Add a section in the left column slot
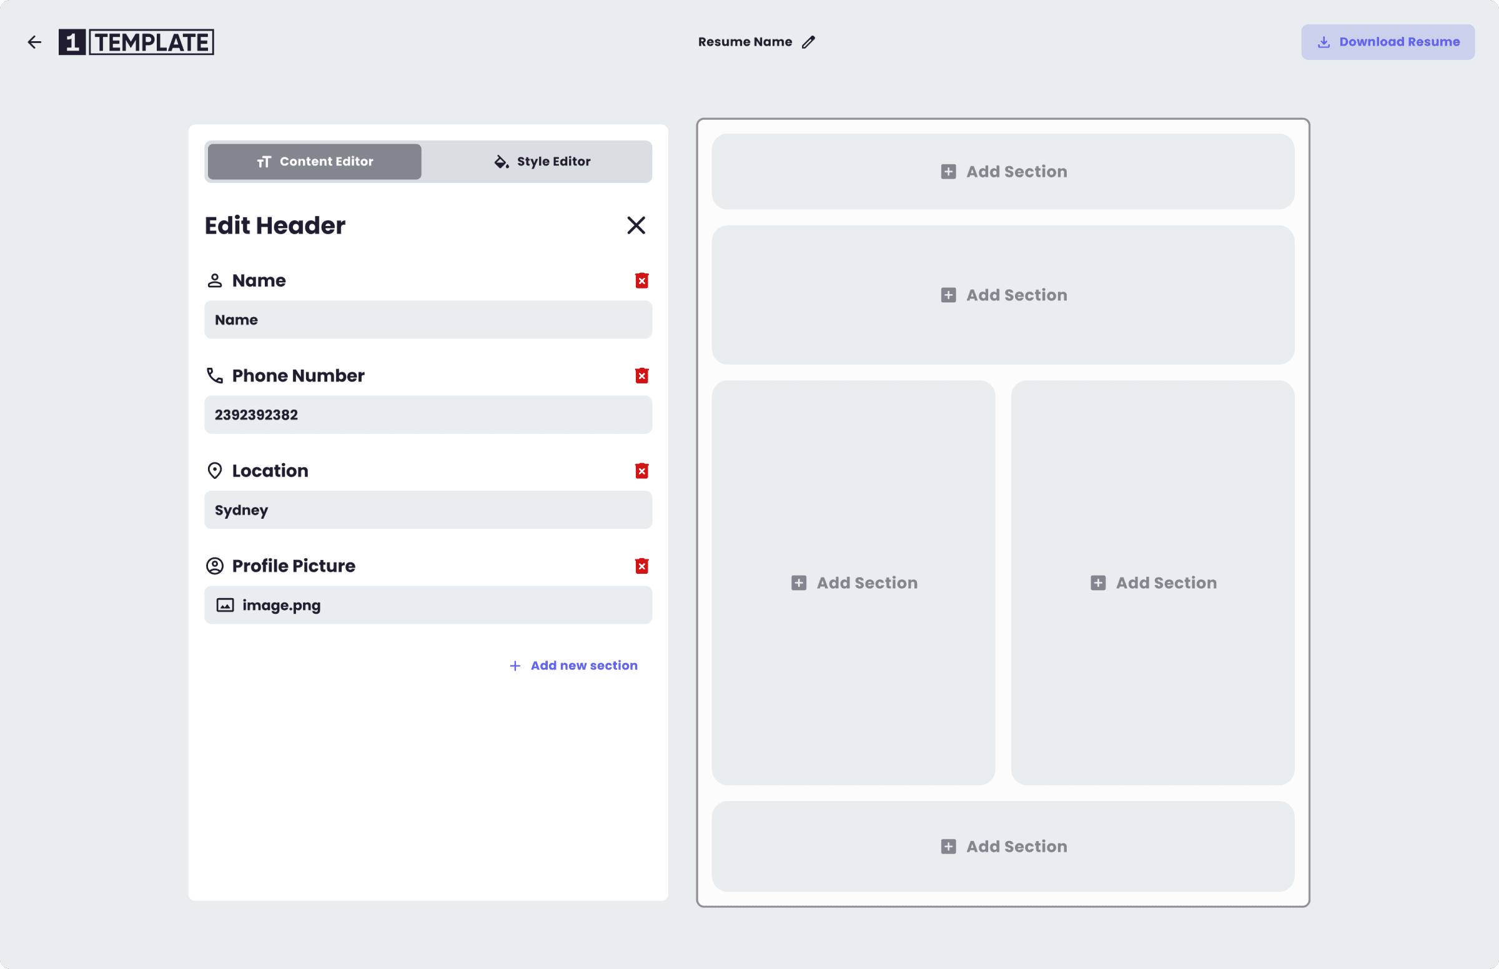This screenshot has width=1499, height=969. [853, 583]
